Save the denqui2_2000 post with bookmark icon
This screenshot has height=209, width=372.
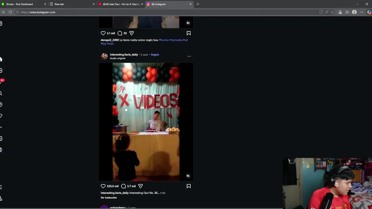coord(189,33)
